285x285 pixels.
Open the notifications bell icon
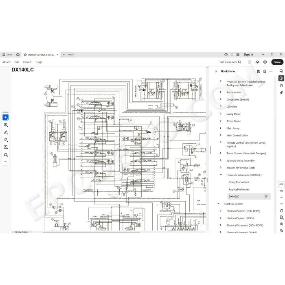coord(232,55)
